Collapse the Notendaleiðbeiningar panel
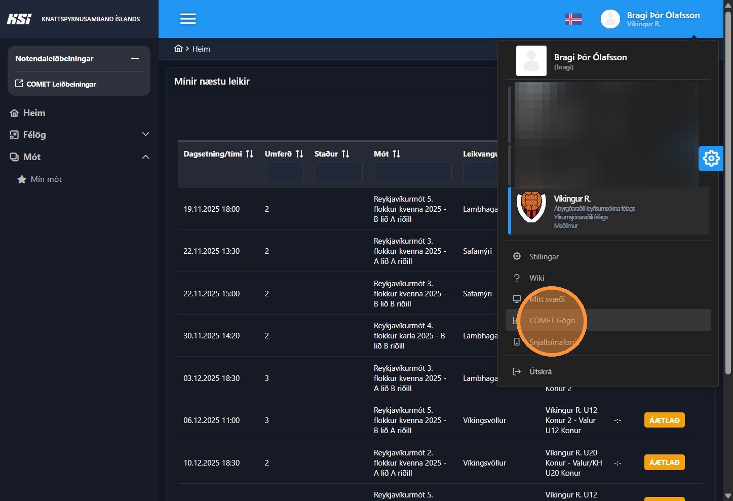 (135, 59)
